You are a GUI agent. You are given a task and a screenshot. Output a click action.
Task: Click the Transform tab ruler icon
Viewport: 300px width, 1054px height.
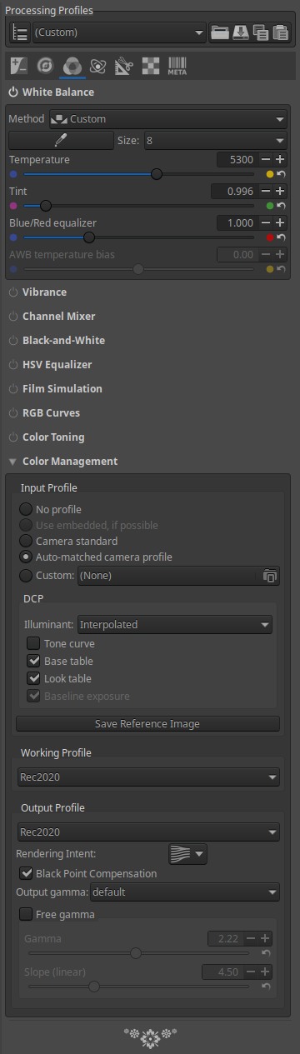(124, 65)
